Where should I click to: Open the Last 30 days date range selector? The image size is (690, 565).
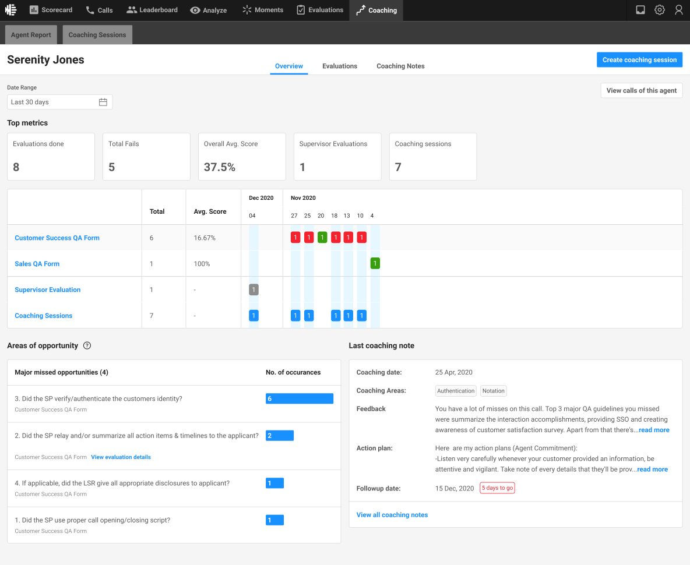click(x=59, y=102)
